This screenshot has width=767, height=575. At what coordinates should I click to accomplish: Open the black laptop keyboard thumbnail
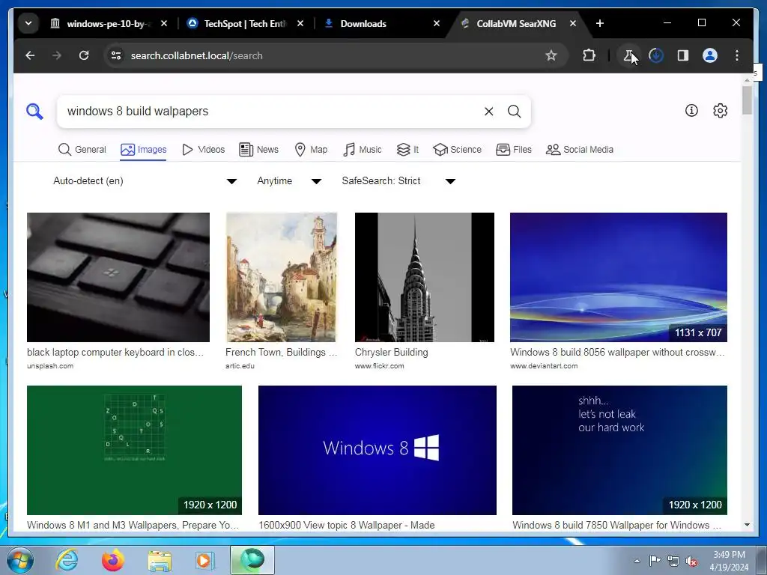coord(118,277)
